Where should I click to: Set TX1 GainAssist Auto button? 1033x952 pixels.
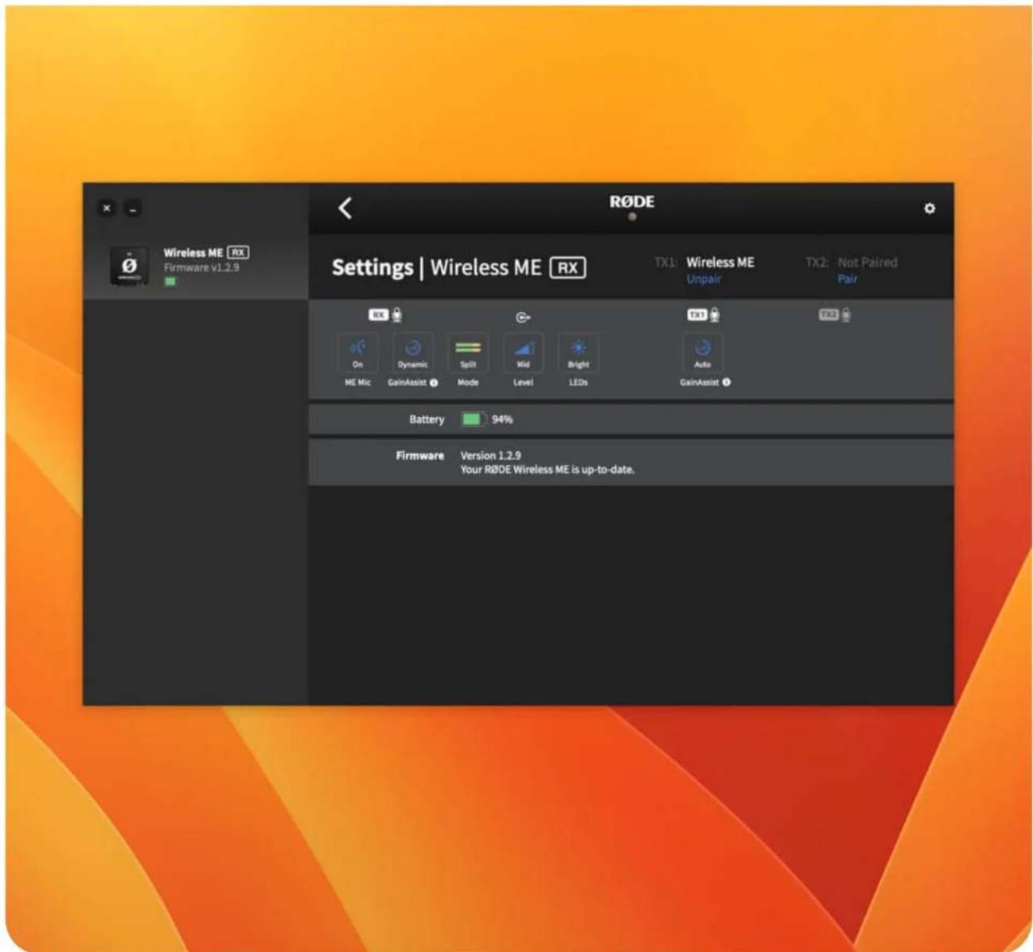703,353
